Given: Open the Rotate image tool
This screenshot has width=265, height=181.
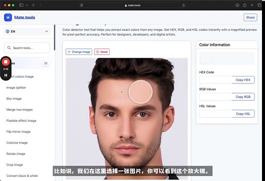Looking at the screenshot, I should pyautogui.click(x=16, y=154).
